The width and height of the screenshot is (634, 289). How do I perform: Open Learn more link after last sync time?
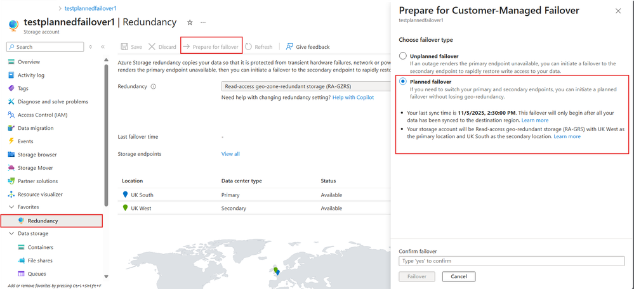click(535, 120)
